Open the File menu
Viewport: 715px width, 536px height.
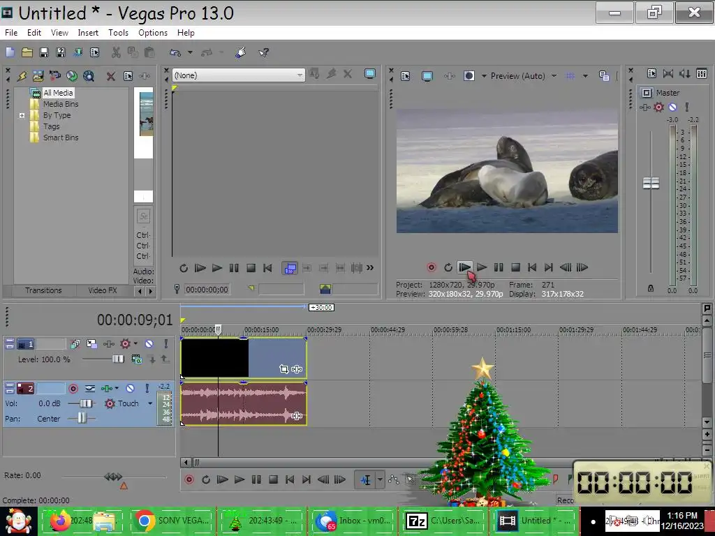coord(11,33)
